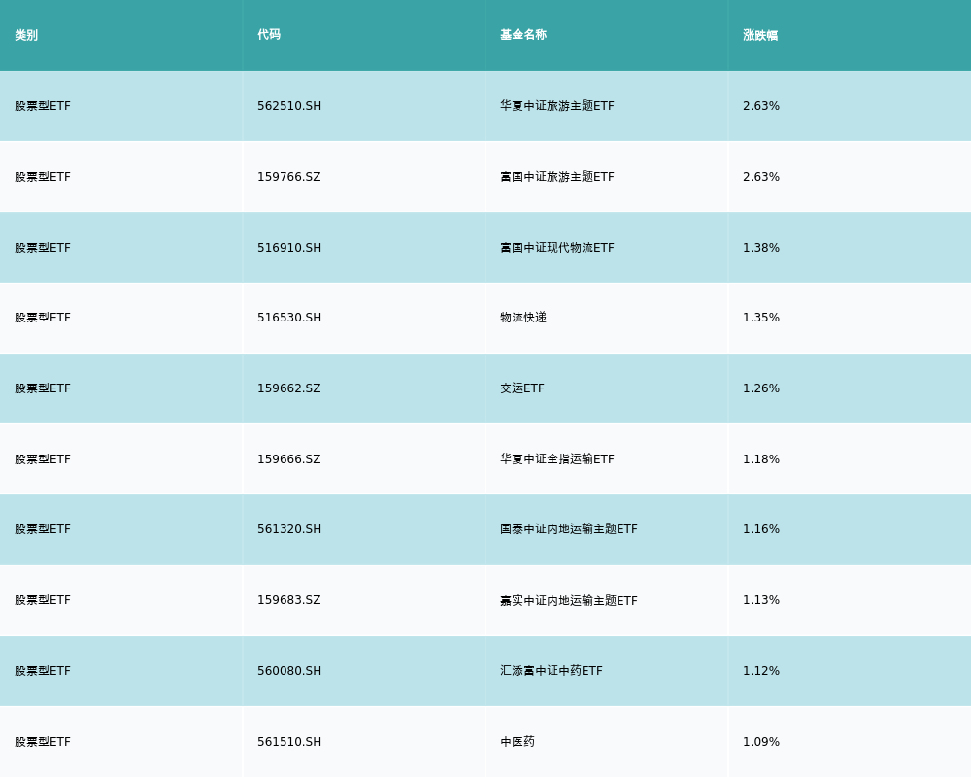
Task: Click 股票型ETF in the 560080.SH row
Action: click(x=43, y=671)
